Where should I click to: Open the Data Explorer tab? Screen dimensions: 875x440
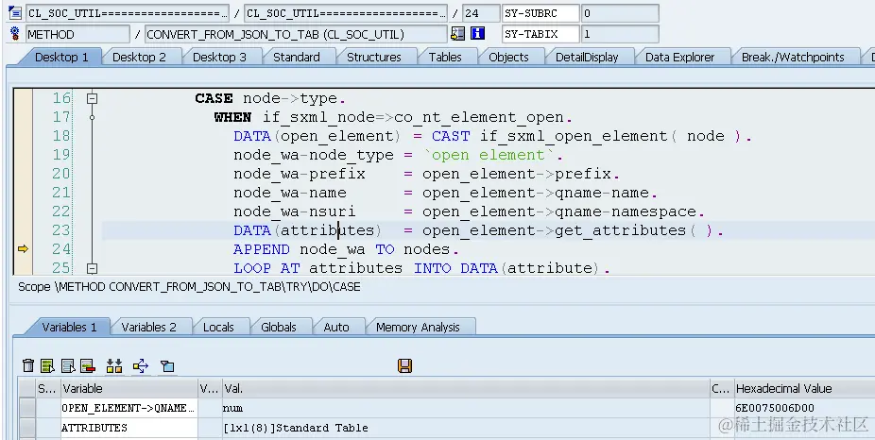679,57
